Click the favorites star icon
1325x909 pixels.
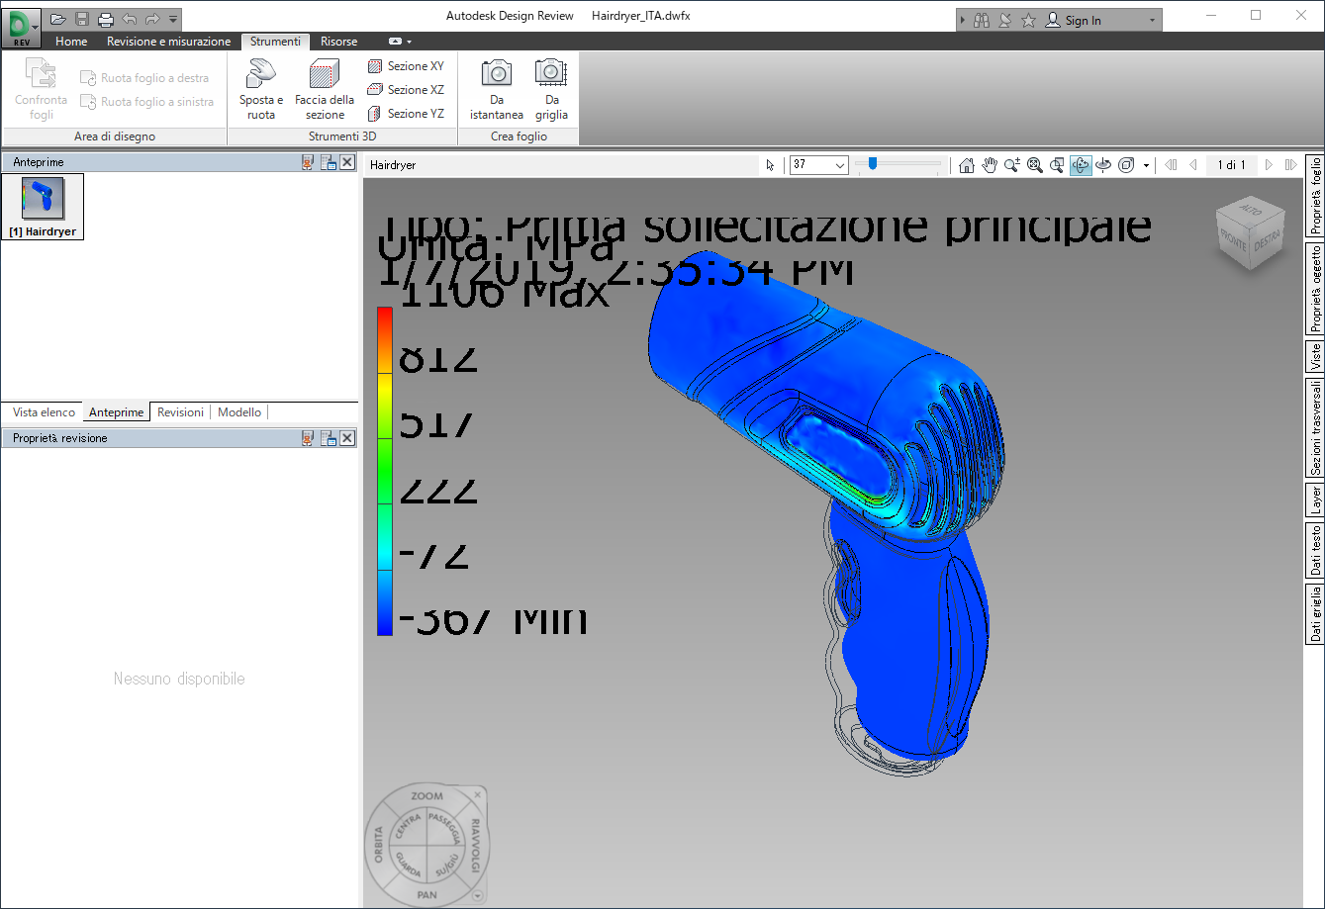(1028, 20)
